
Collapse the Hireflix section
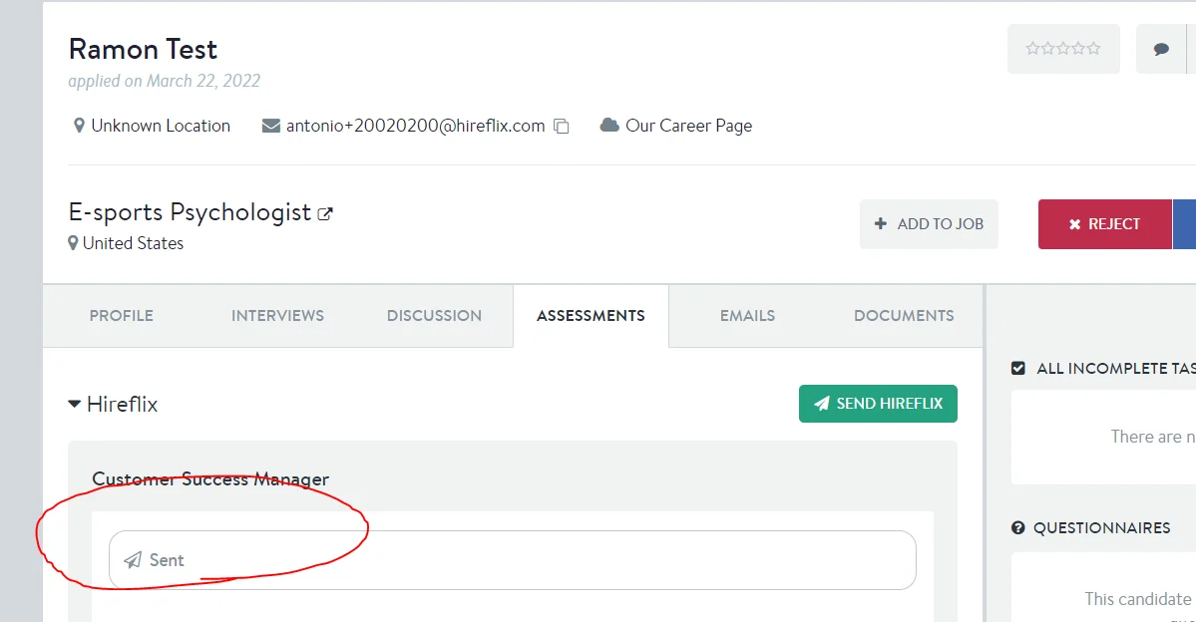point(74,404)
